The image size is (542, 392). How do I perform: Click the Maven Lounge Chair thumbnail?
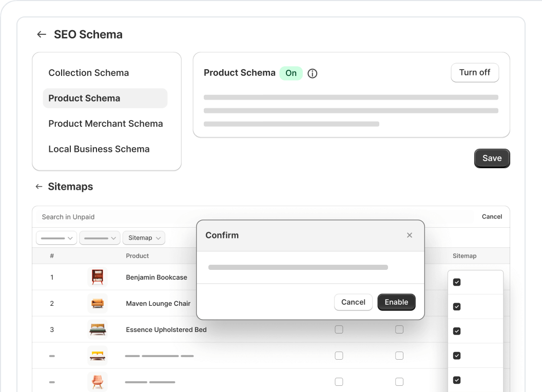tap(98, 303)
